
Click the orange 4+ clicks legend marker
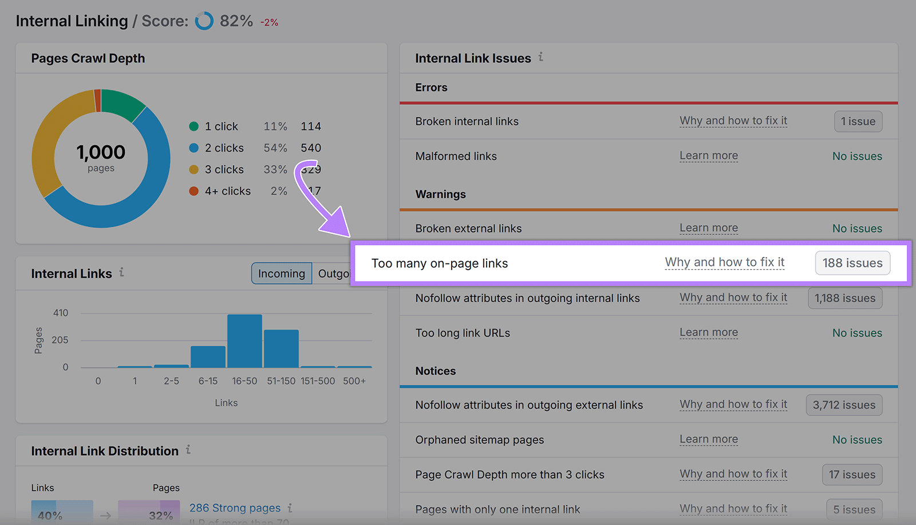(x=194, y=191)
